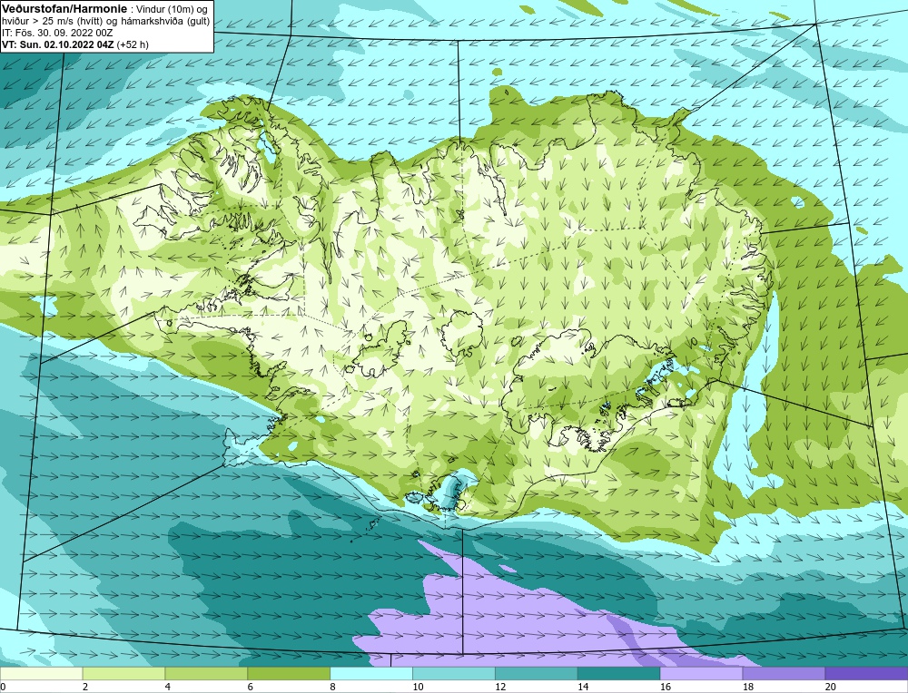Click the legend scale label '2'

coord(85,687)
